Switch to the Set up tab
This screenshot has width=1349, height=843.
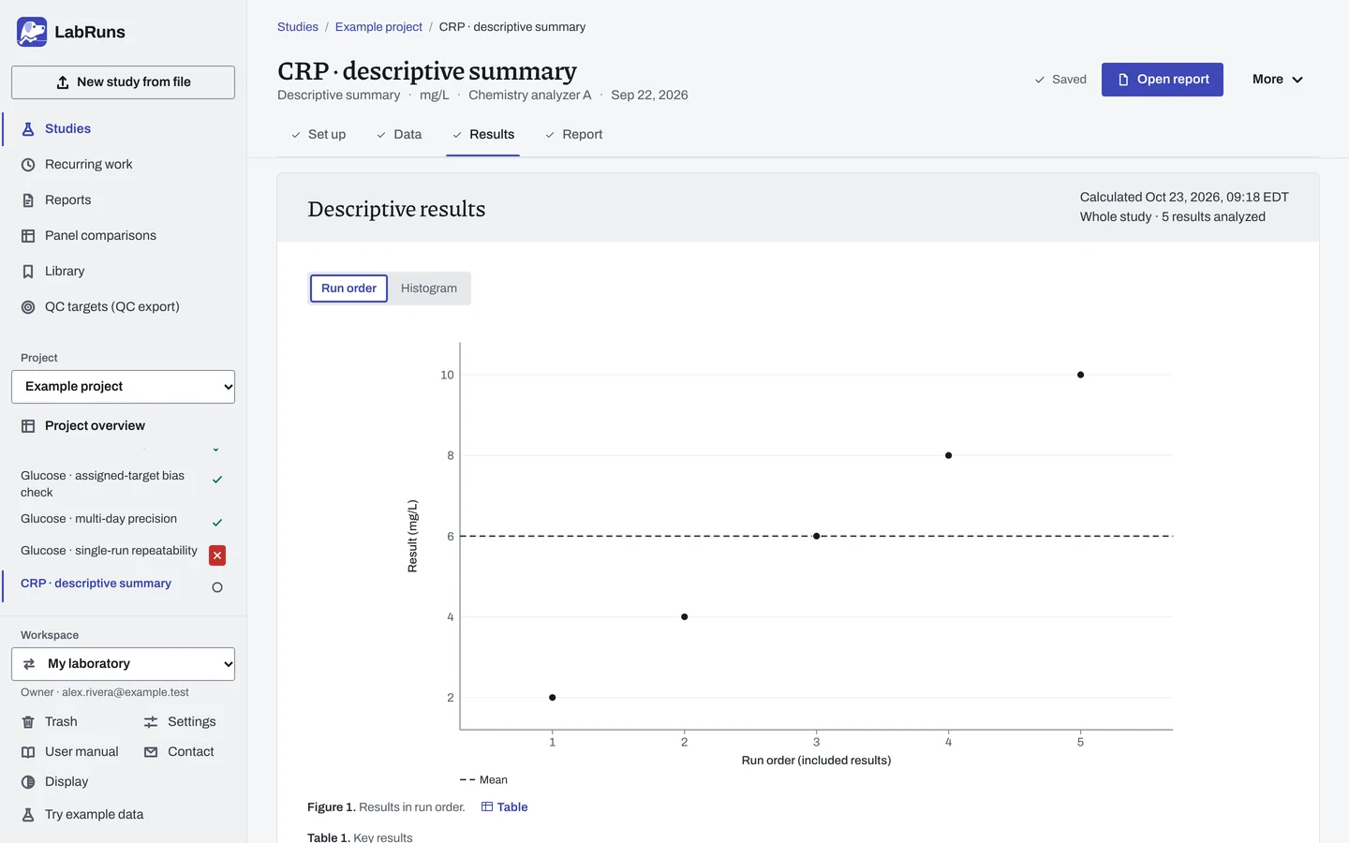tap(319, 134)
